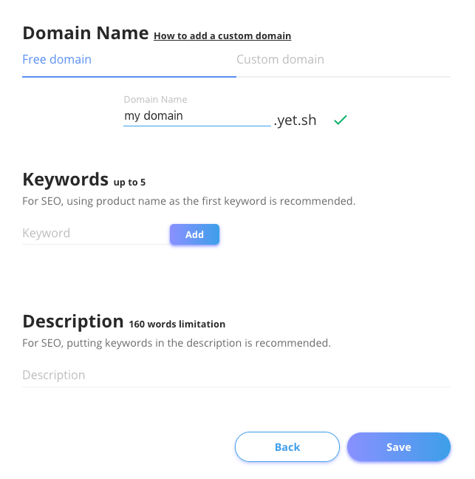
Task: Click the green domain availability checkmark
Action: point(340,120)
